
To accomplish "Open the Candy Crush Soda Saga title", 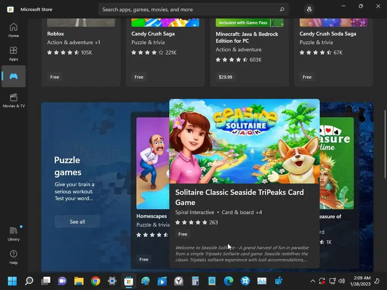I will 328,34.
